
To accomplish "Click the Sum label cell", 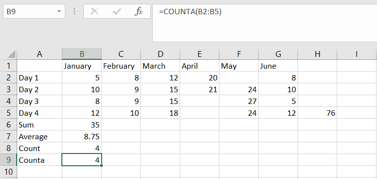I will pyautogui.click(x=39, y=125).
